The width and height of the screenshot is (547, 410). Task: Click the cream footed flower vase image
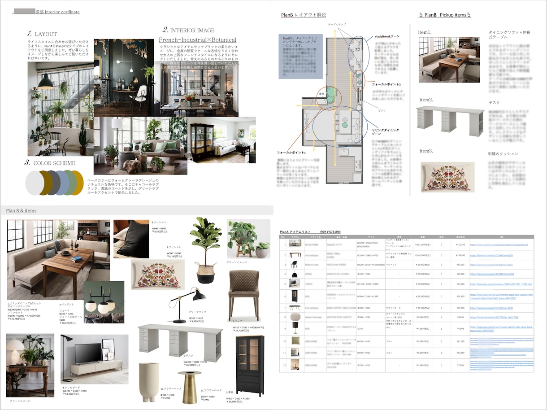pos(149,382)
